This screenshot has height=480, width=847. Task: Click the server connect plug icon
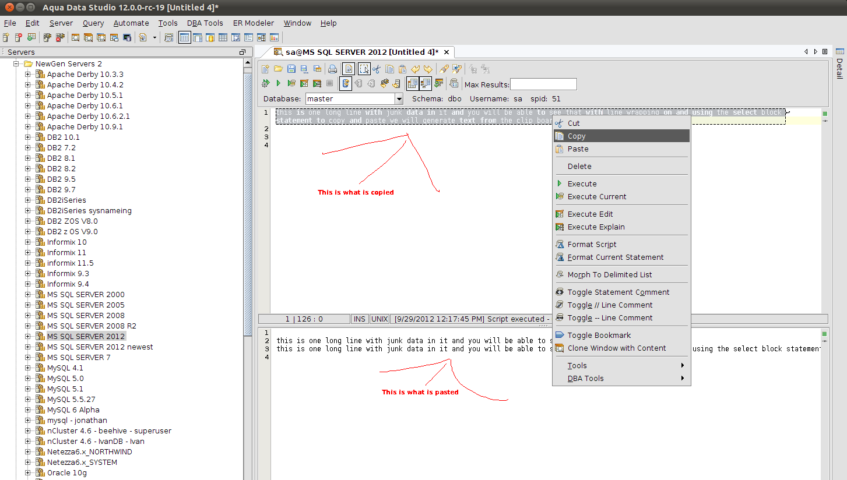(47, 38)
